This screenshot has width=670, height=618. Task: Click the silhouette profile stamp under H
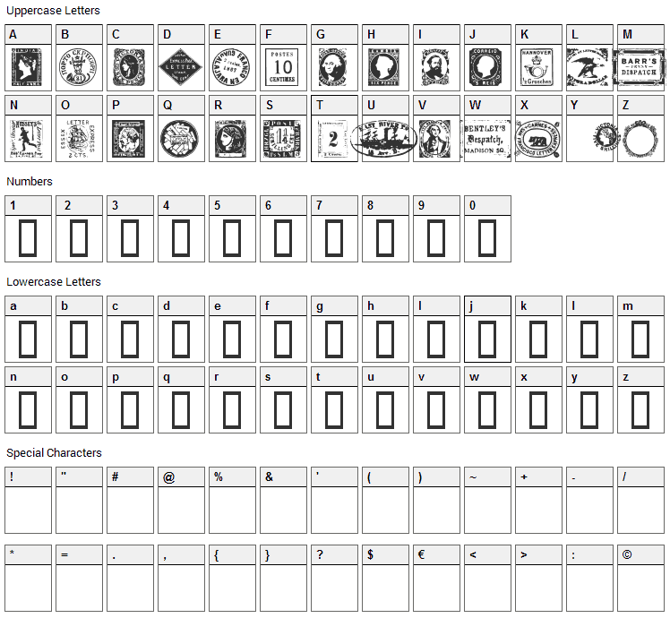(x=383, y=67)
